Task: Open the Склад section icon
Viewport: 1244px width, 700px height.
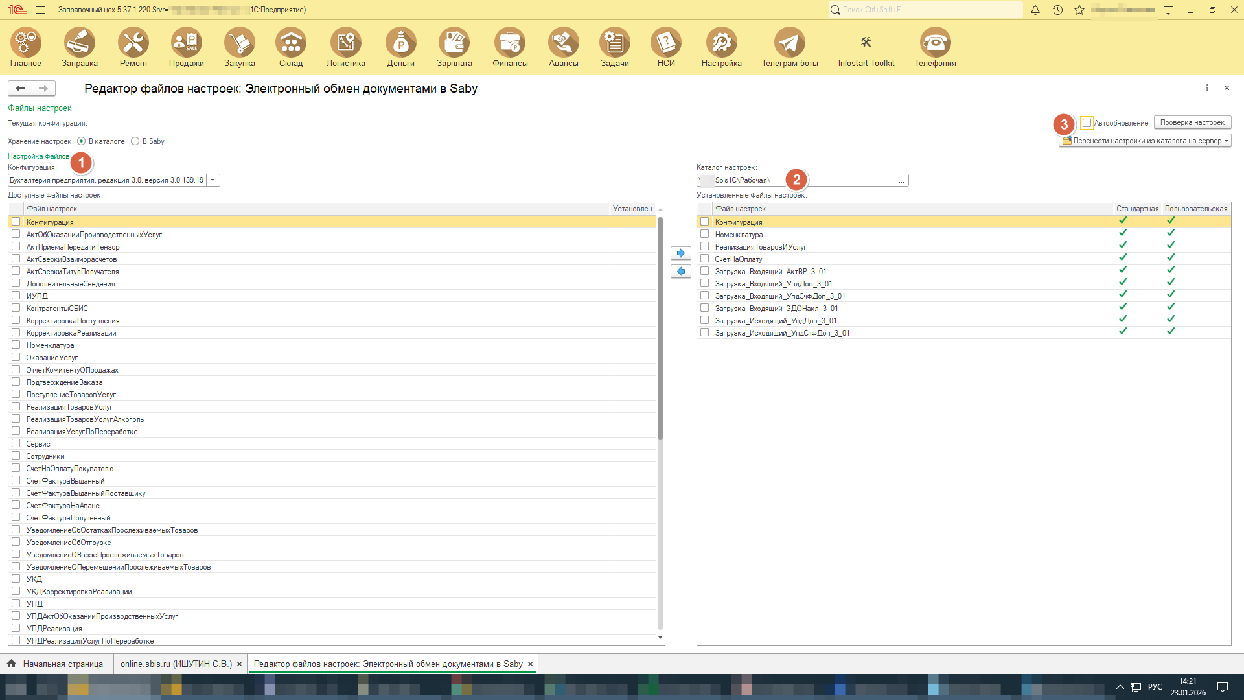Action: tap(291, 43)
